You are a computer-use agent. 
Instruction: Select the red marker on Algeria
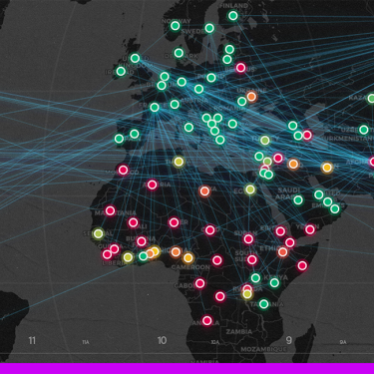click(153, 185)
